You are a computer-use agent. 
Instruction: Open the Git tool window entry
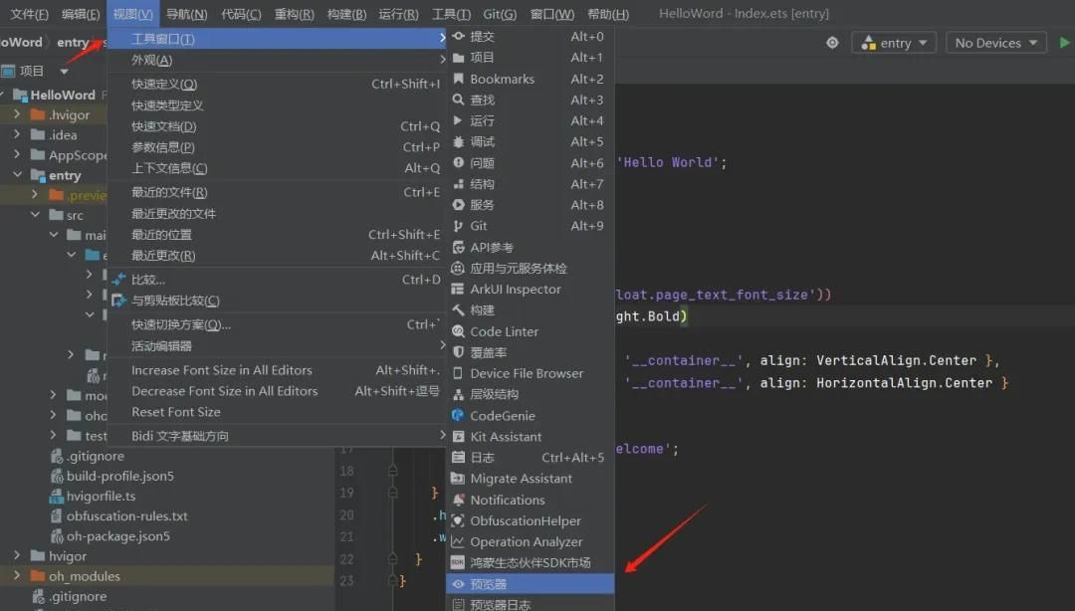479,226
